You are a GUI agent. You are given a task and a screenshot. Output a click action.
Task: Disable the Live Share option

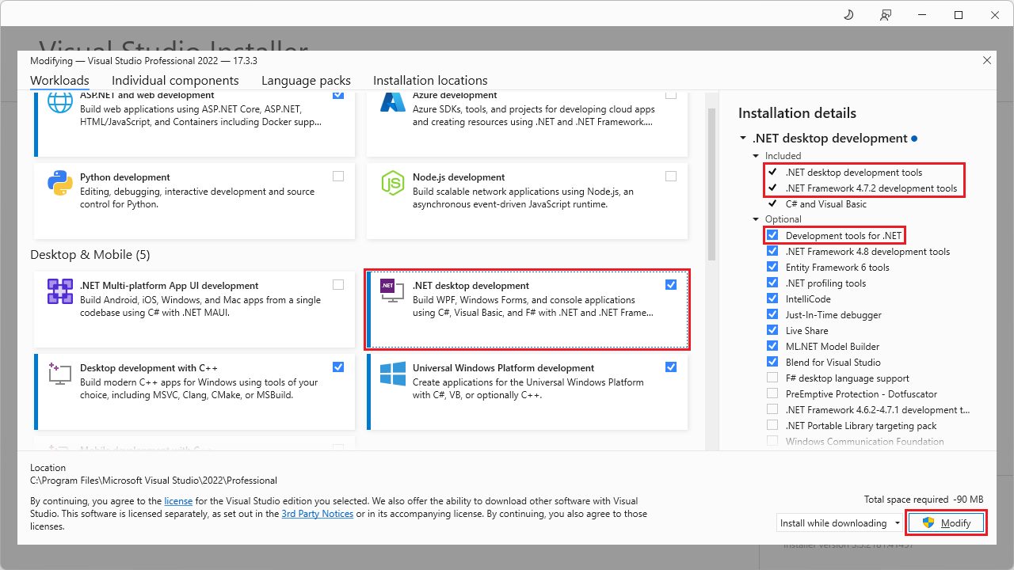772,330
